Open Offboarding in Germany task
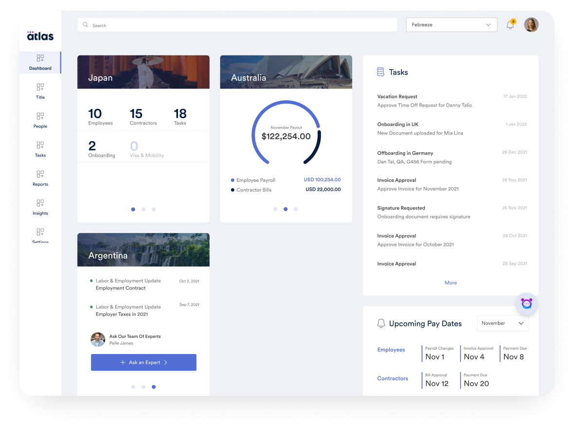574x427 pixels. (452, 158)
